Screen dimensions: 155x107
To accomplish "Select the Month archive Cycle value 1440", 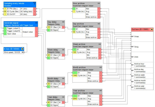I will tap(75, 75).
